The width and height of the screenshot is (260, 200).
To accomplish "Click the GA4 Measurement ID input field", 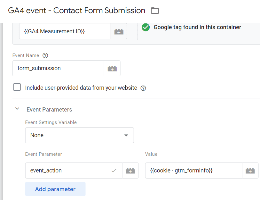I will [65, 32].
